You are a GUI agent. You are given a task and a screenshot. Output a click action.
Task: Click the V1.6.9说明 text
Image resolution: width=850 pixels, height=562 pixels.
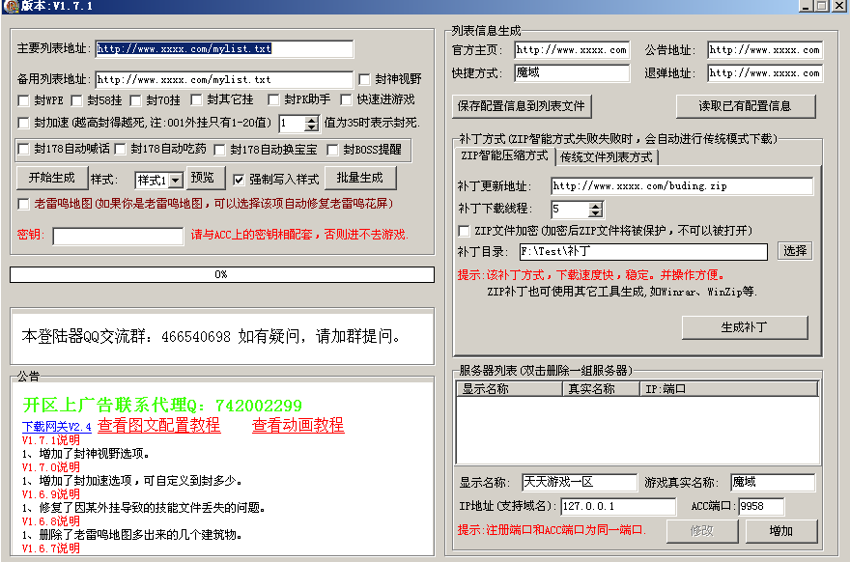51,494
